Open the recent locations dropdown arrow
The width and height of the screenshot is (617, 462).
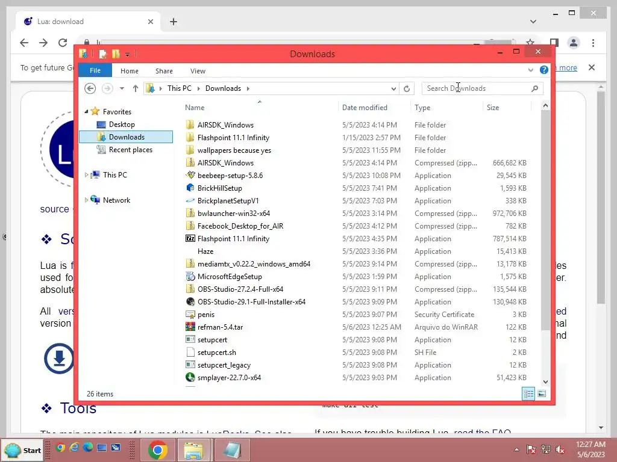(122, 88)
